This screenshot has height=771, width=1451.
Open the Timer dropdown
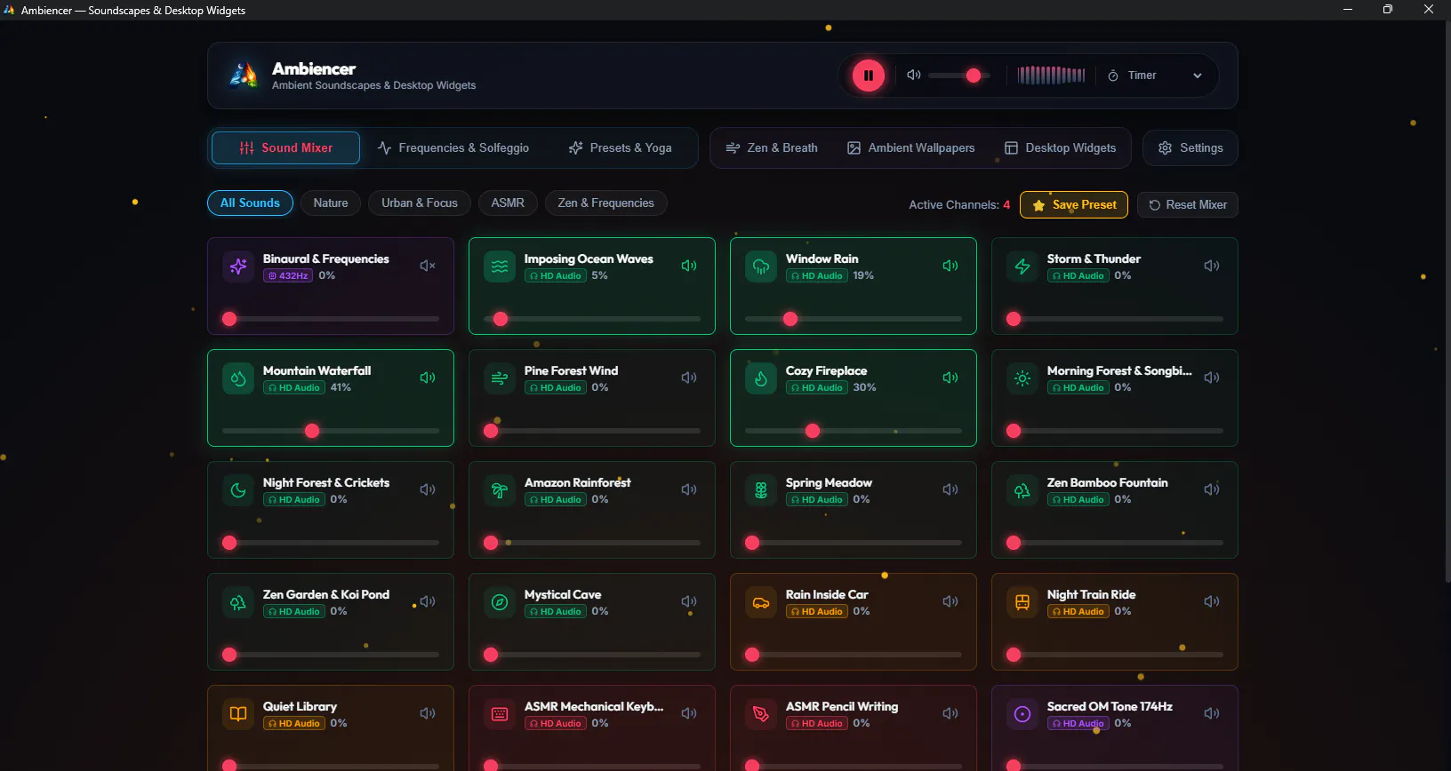click(1155, 76)
